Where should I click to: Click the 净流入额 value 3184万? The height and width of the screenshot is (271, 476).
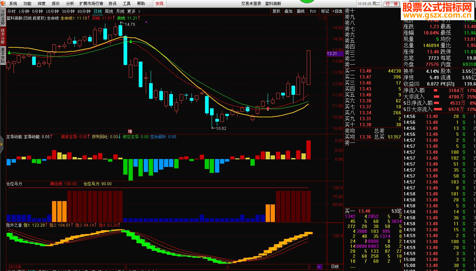(x=456, y=90)
